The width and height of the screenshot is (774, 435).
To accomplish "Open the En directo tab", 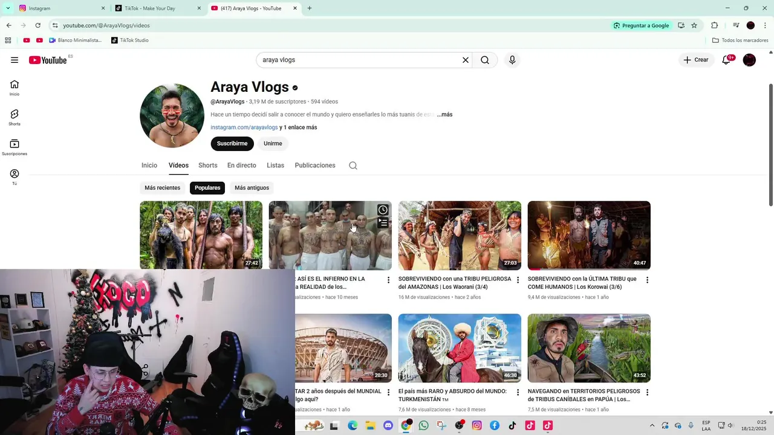I will (x=242, y=166).
